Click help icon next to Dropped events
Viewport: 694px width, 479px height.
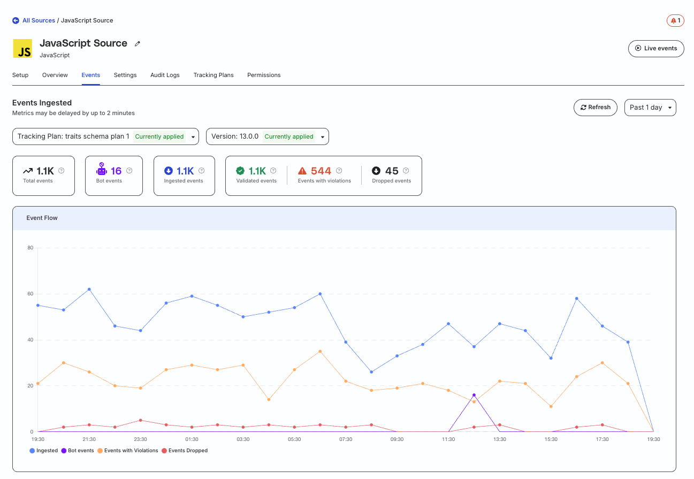tap(406, 171)
